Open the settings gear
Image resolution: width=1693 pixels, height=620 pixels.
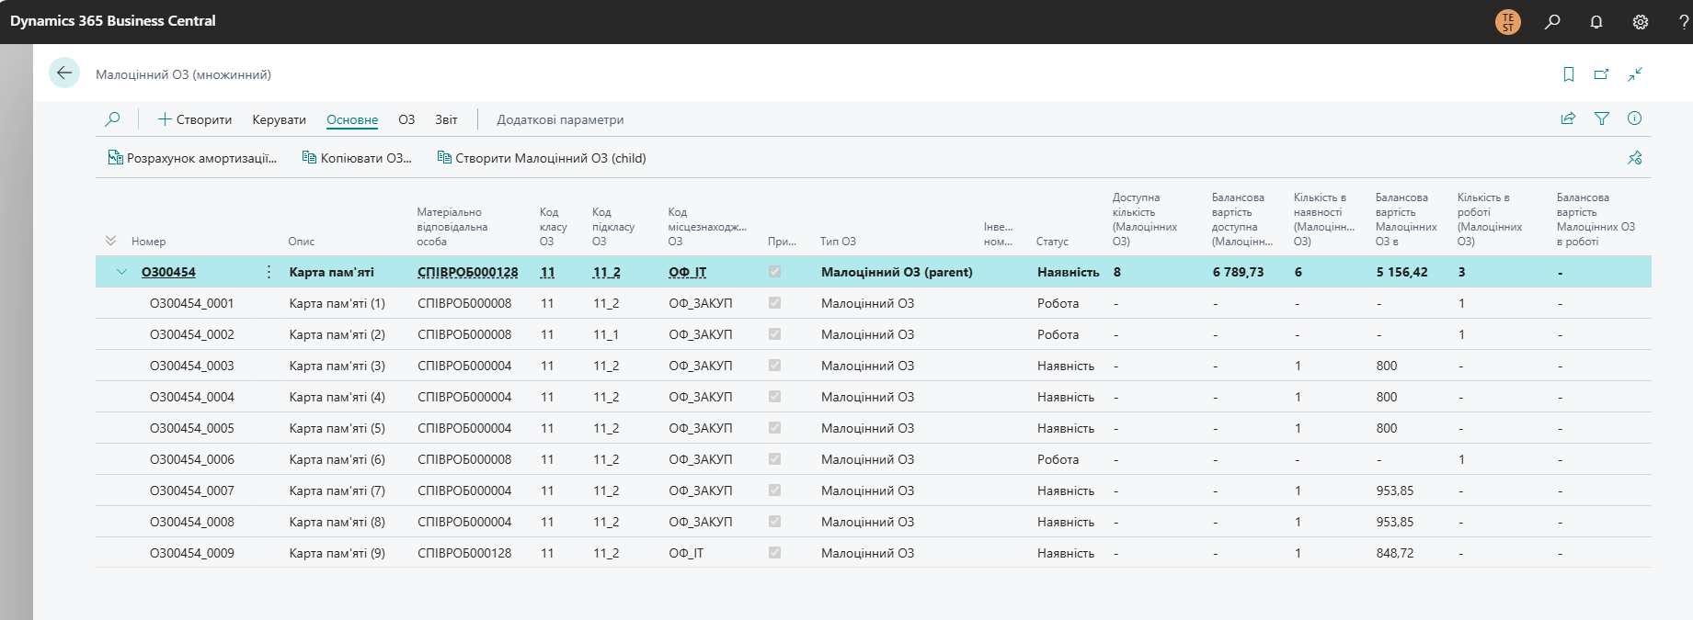pyautogui.click(x=1641, y=22)
